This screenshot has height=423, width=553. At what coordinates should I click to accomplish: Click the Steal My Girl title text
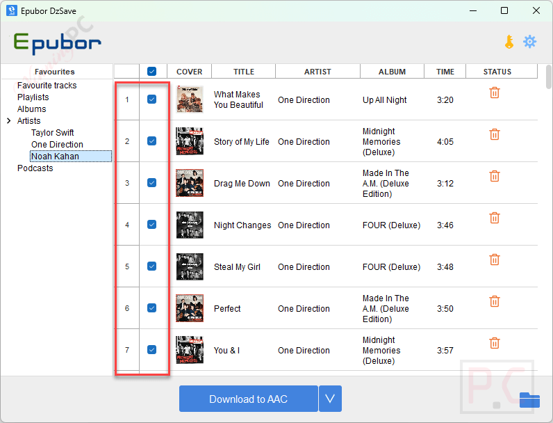[237, 266]
